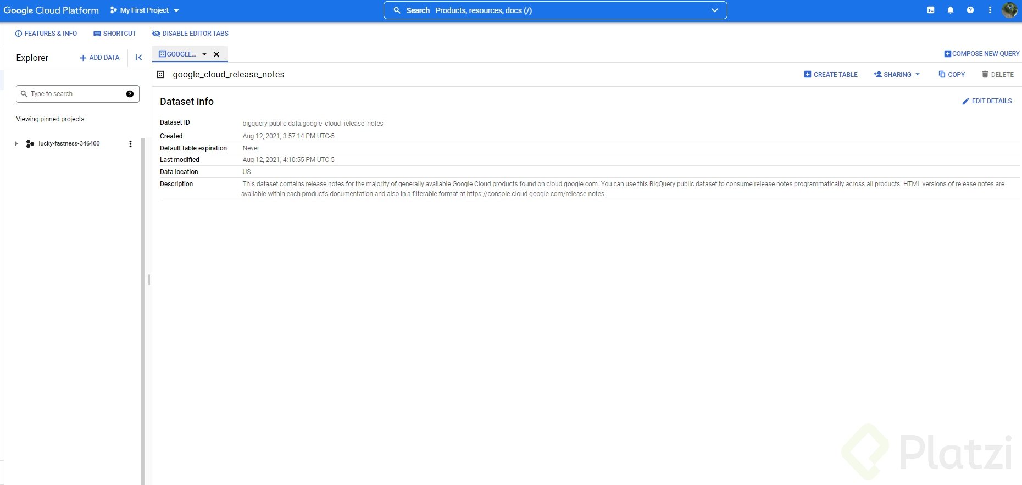This screenshot has height=485, width=1022.
Task: Close the GOOGLE... dataset tab
Action: (x=216, y=54)
